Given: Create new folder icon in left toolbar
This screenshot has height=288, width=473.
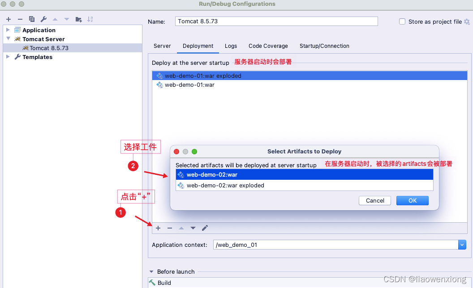Looking at the screenshot, I should tap(78, 19).
